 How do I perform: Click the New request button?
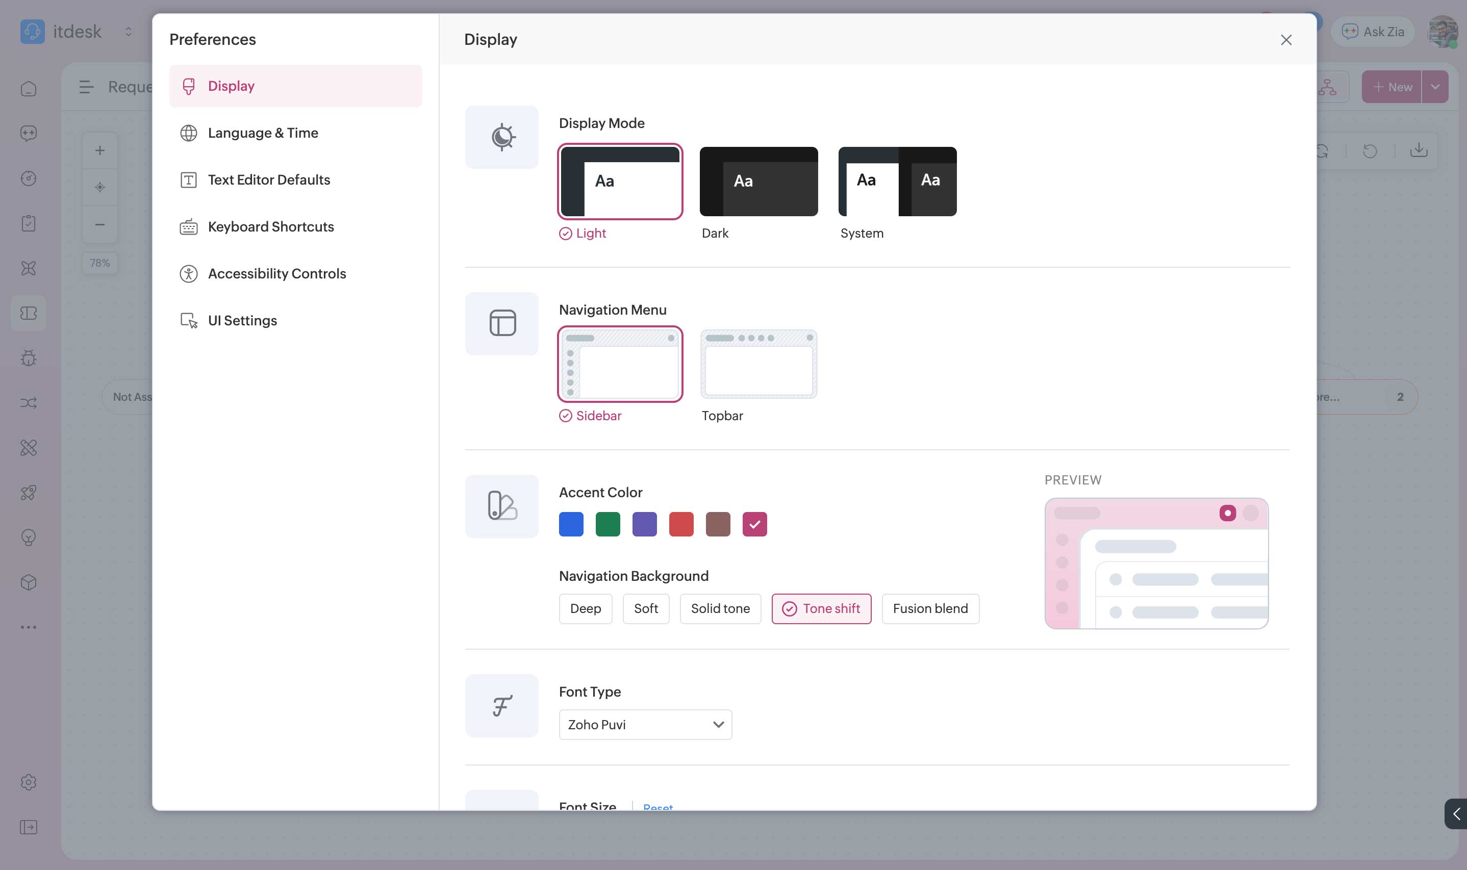[1392, 87]
